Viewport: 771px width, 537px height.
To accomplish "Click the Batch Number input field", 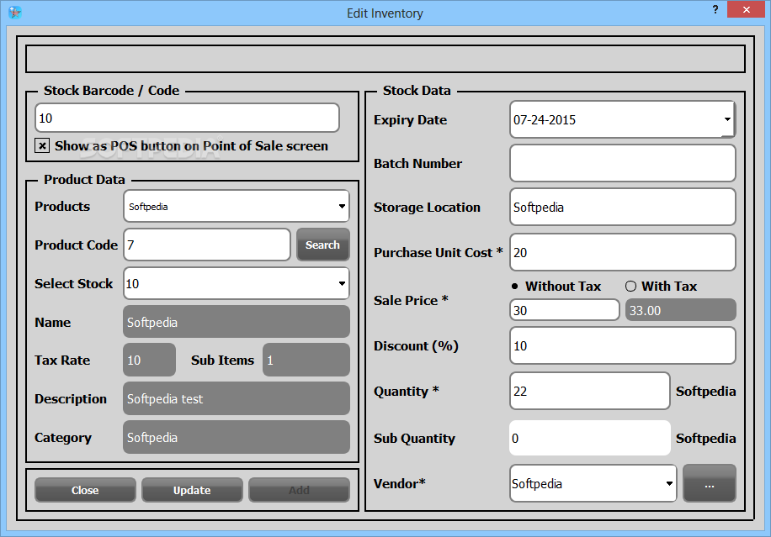I will (623, 163).
